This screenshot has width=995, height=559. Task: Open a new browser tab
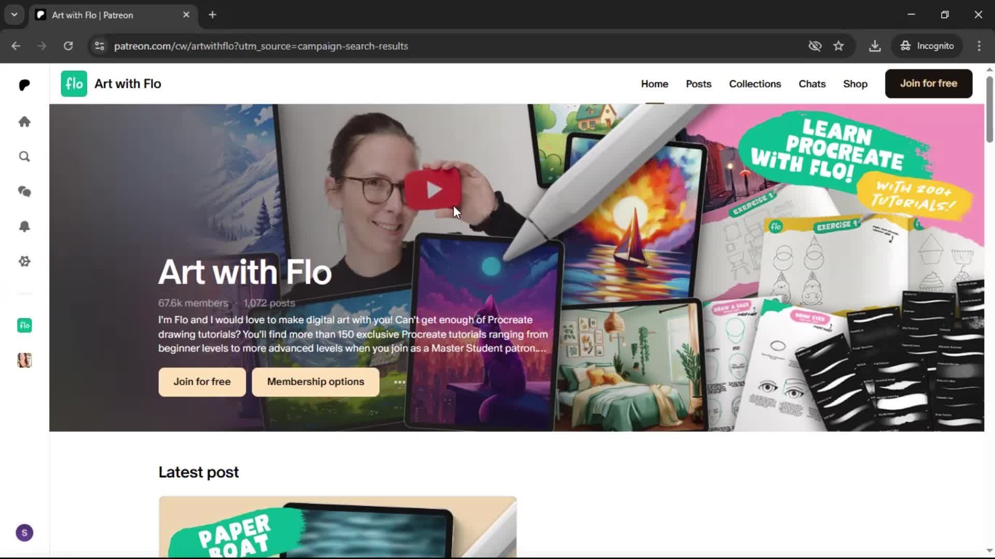point(212,15)
